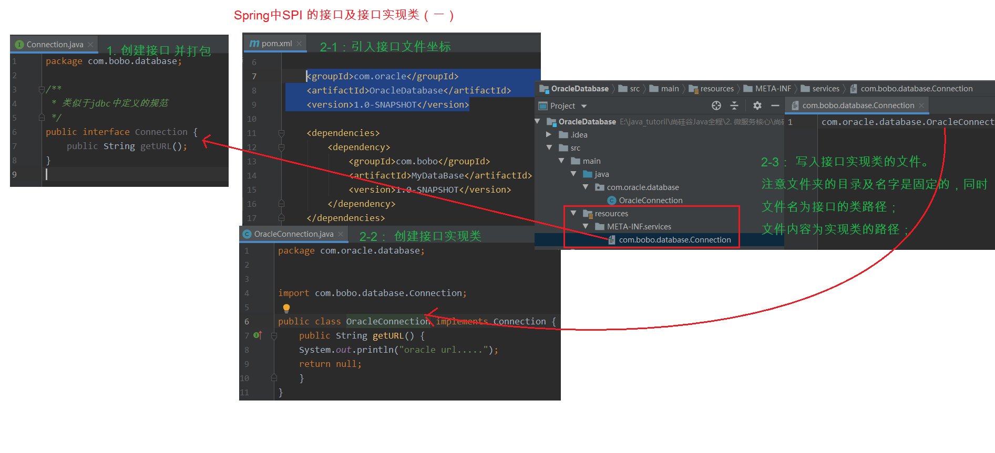The image size is (995, 453).
Task: Close the Connection.java editor tab
Action: click(90, 45)
